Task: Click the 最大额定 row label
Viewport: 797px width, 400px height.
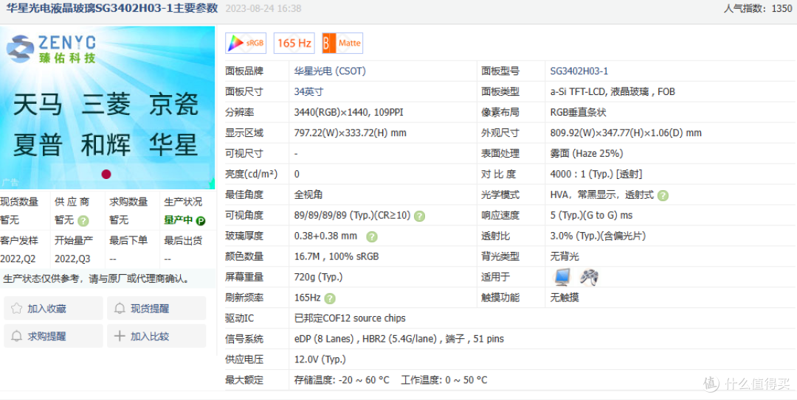Action: pyautogui.click(x=244, y=380)
